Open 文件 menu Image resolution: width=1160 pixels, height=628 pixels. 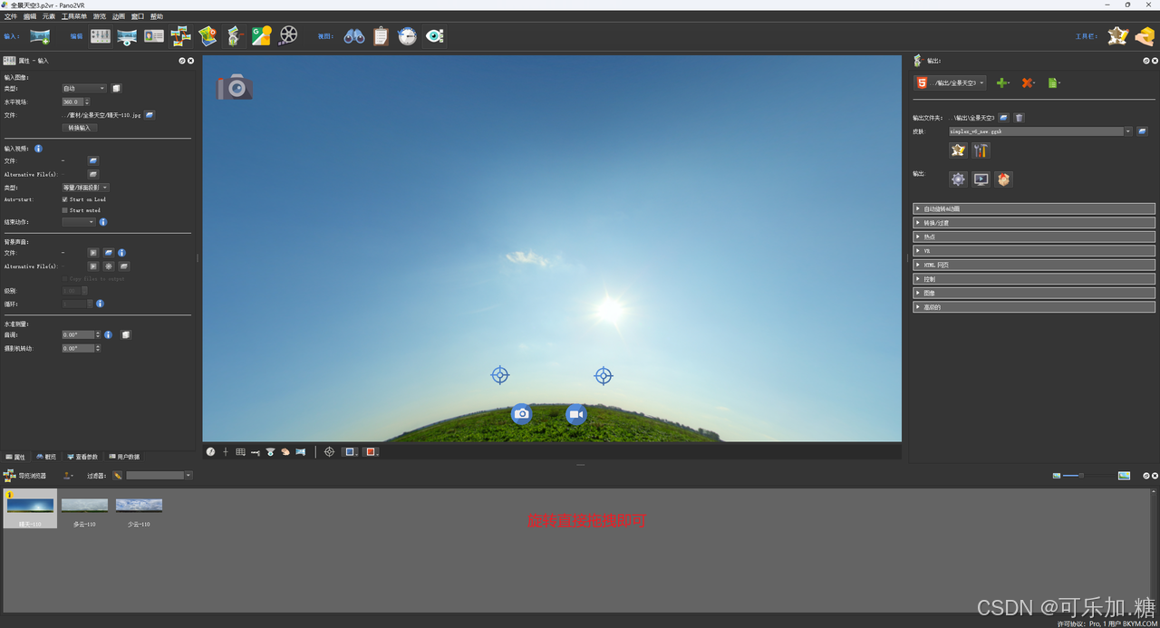(11, 16)
